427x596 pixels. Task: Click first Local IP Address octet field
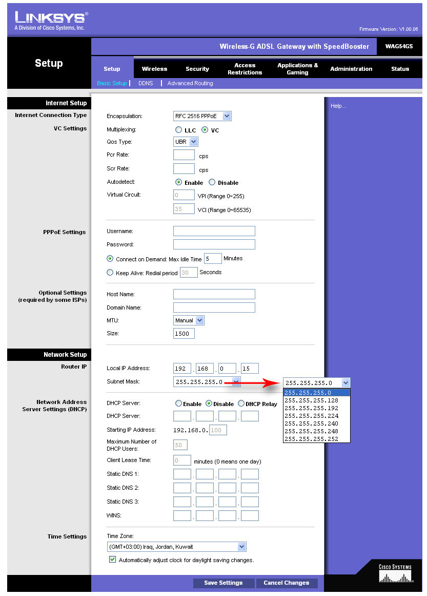182,368
